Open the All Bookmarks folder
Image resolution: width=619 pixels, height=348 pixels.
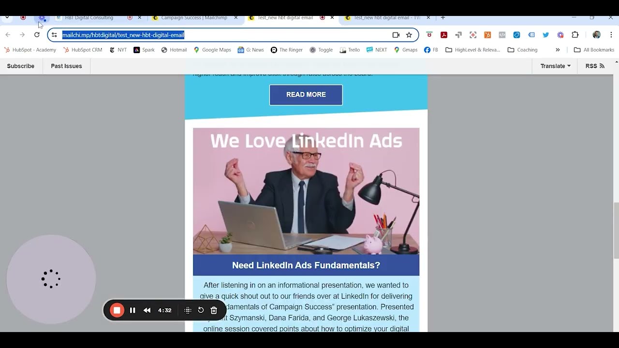(594, 50)
